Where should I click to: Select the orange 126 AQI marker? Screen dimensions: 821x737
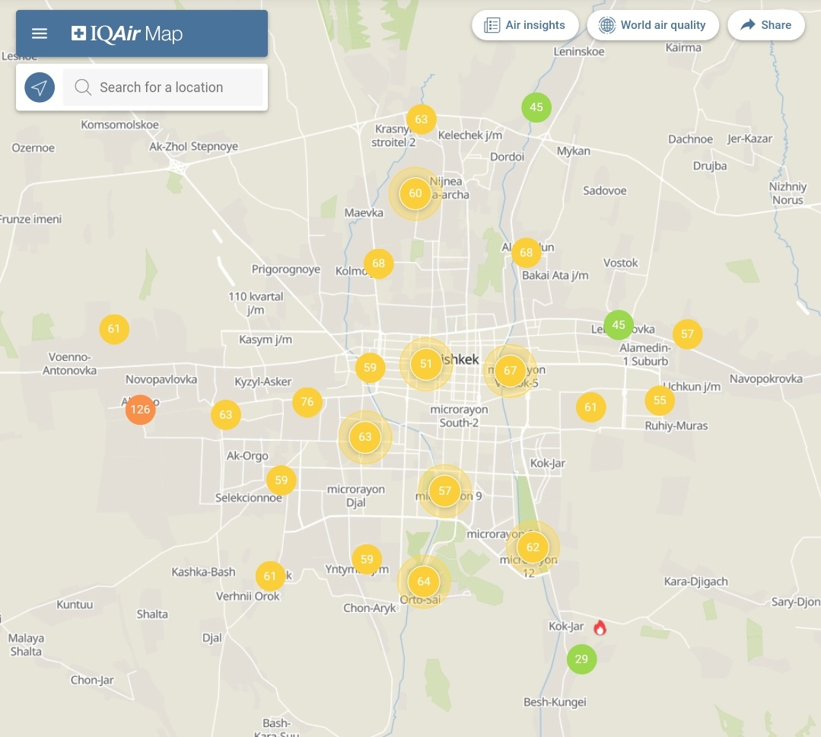tap(140, 410)
